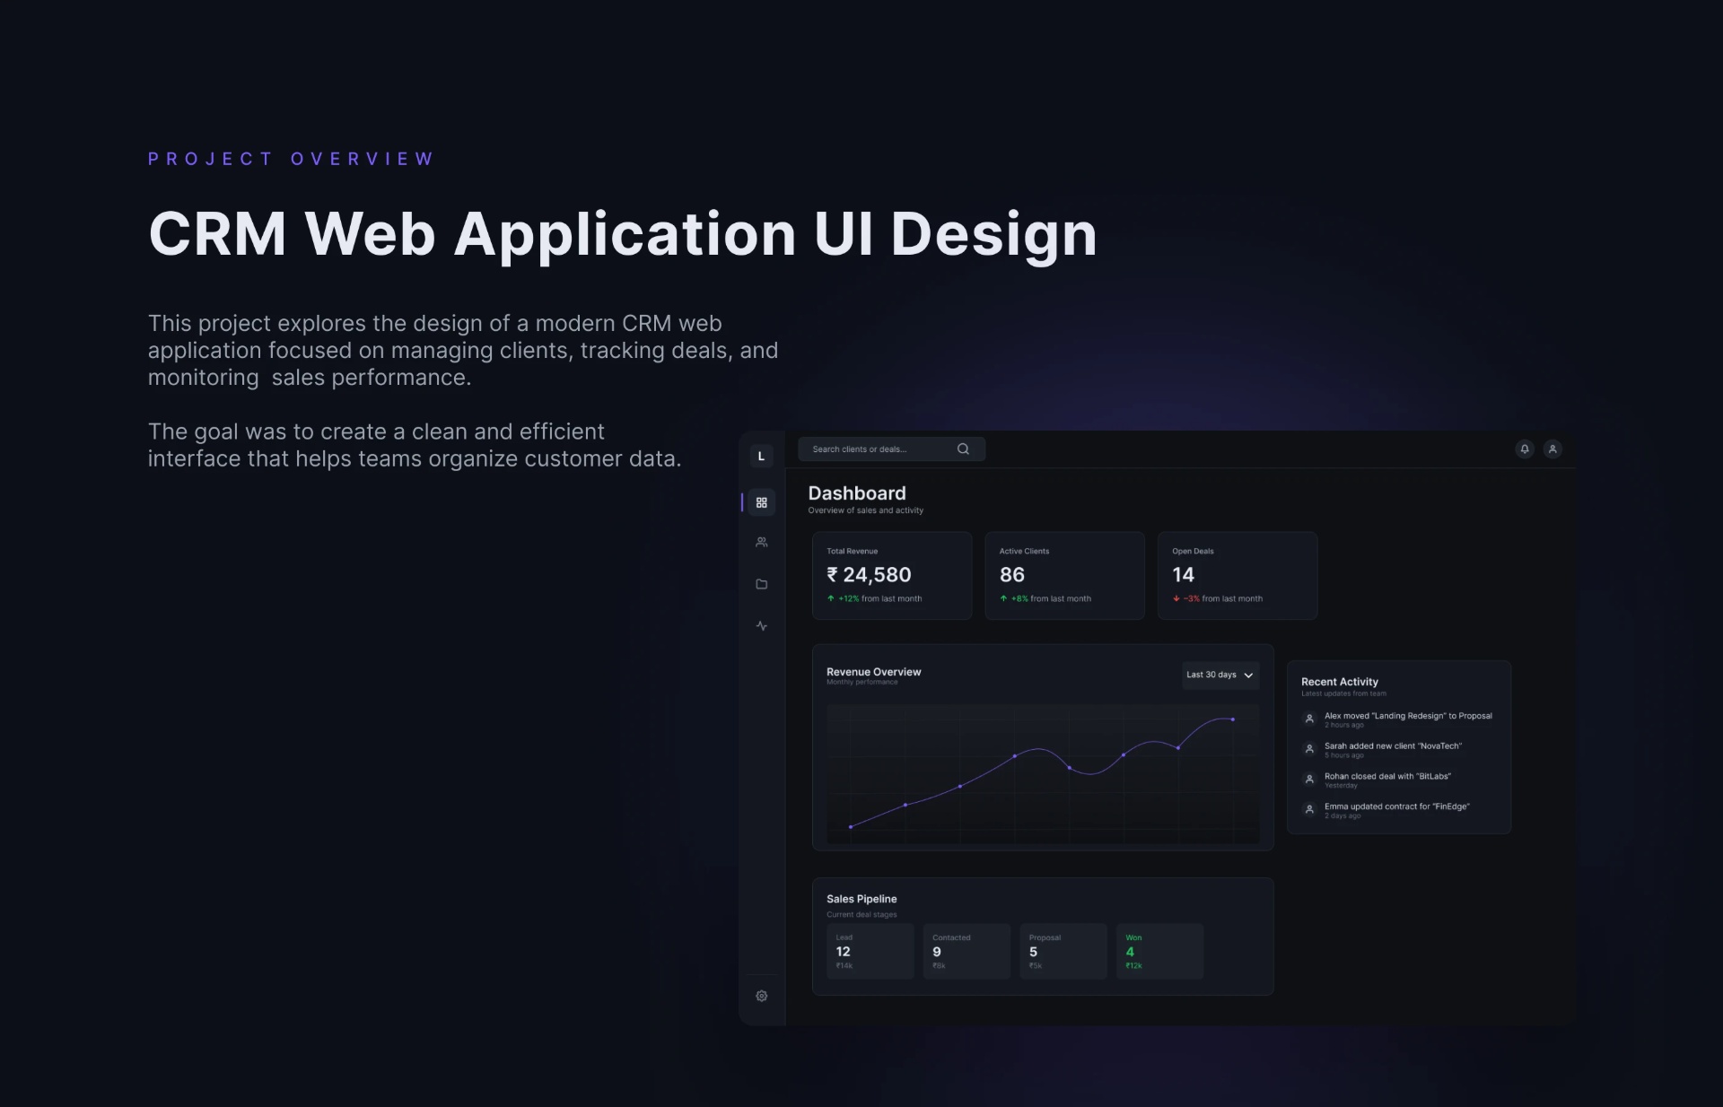1723x1107 pixels.
Task: Open the Won pipeline stage tile
Action: [x=1160, y=951]
